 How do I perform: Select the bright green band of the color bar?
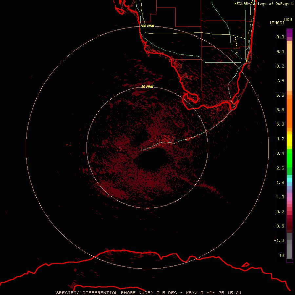click(289, 158)
